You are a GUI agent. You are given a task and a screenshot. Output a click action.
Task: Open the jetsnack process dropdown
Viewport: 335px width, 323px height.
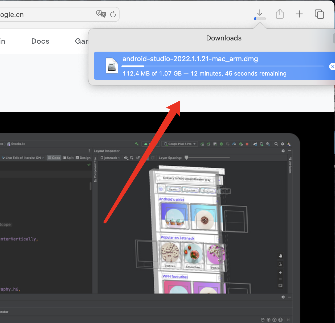point(110,158)
